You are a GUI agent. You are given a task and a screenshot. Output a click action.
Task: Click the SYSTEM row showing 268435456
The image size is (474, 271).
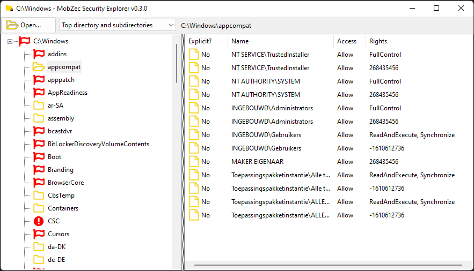tap(328, 95)
